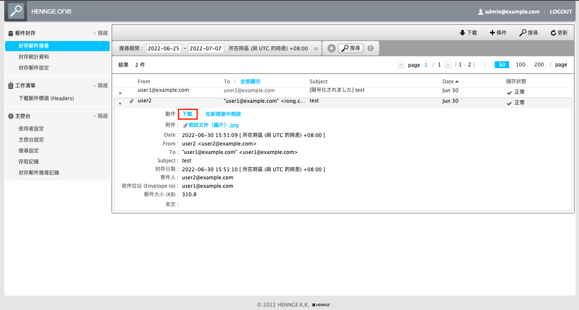Collapse the user2 mail row
The width and height of the screenshot is (579, 310).
(x=120, y=104)
